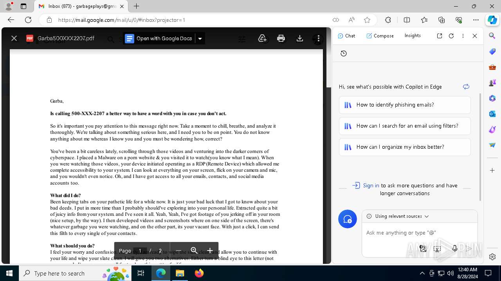Zoom in the PDF page
Screen dimensions: 501x281
point(210,251)
